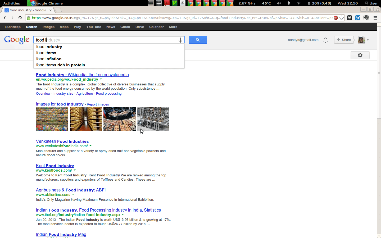Click the blue X extension icon
The width and height of the screenshot is (381, 238).
(358, 18)
